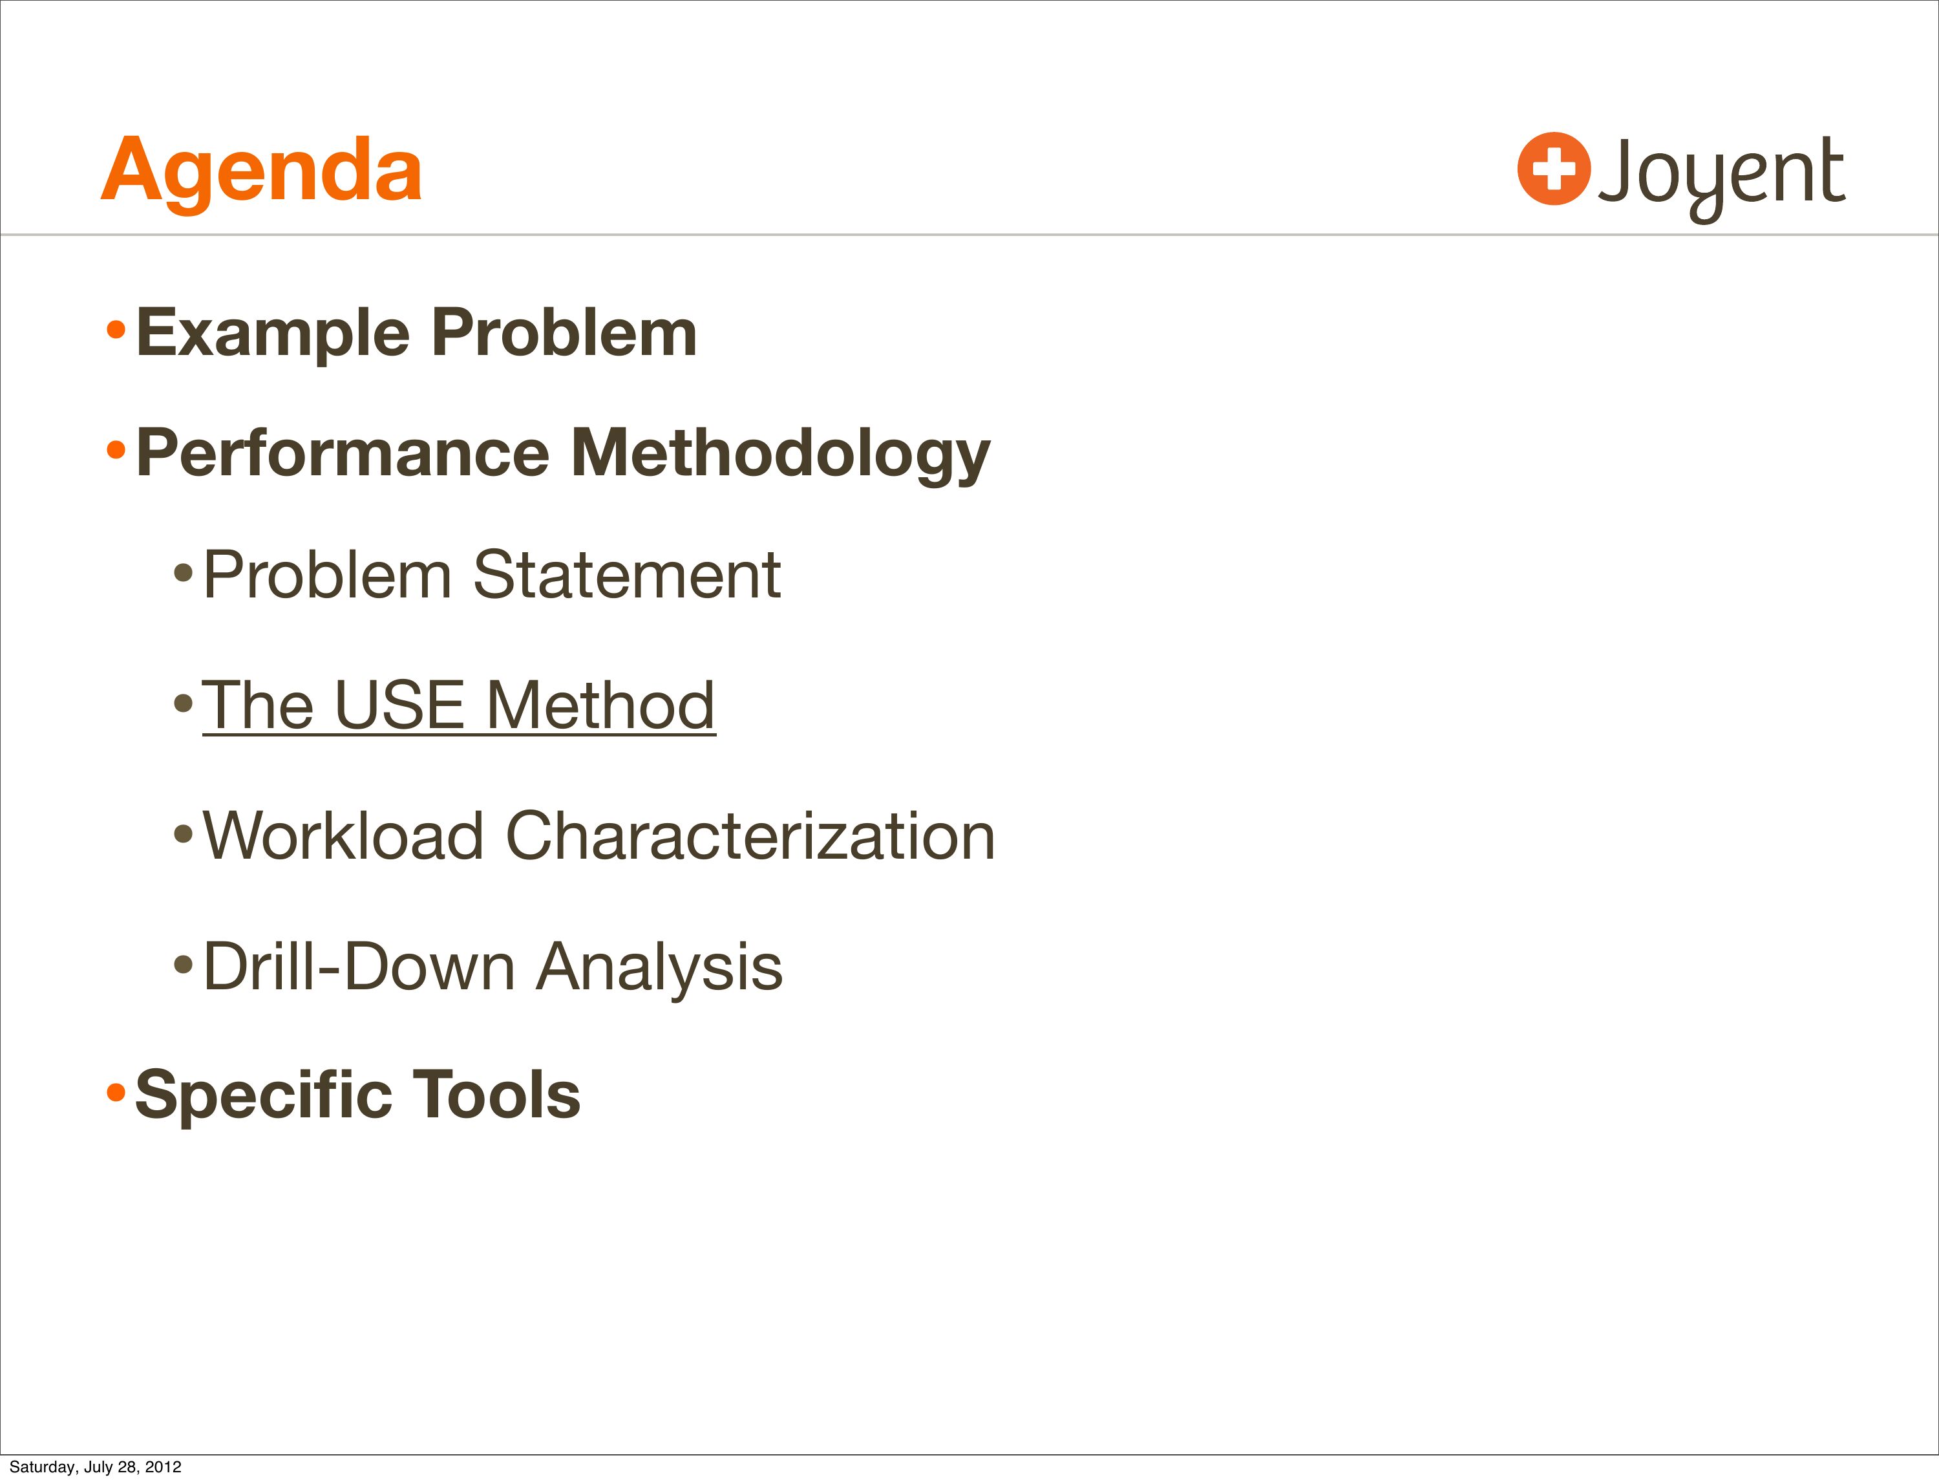
Task: Click the orange bullet before Performance Methodology
Action: point(116,451)
